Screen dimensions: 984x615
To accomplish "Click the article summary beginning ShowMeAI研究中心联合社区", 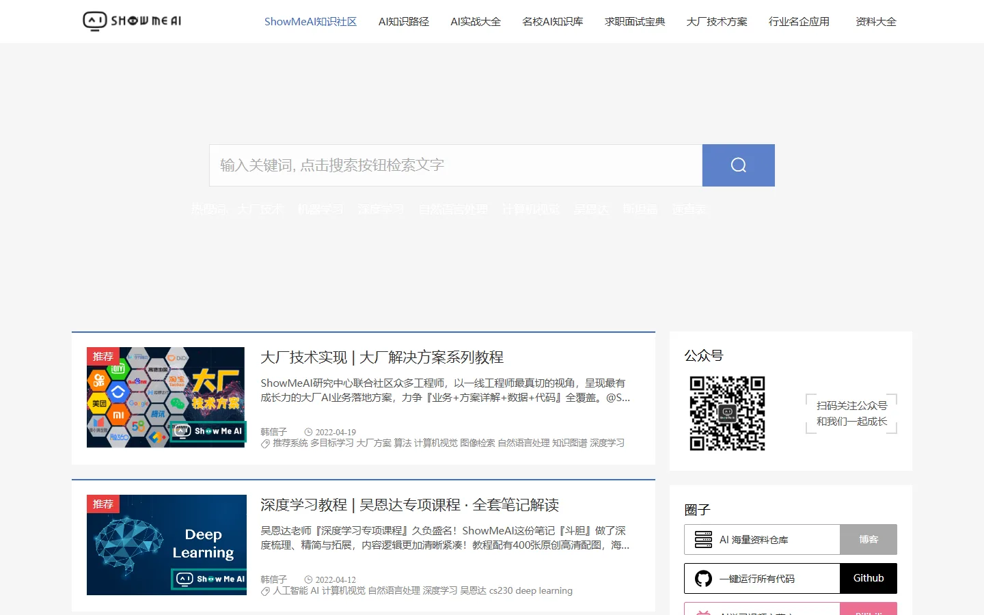I will tap(445, 390).
